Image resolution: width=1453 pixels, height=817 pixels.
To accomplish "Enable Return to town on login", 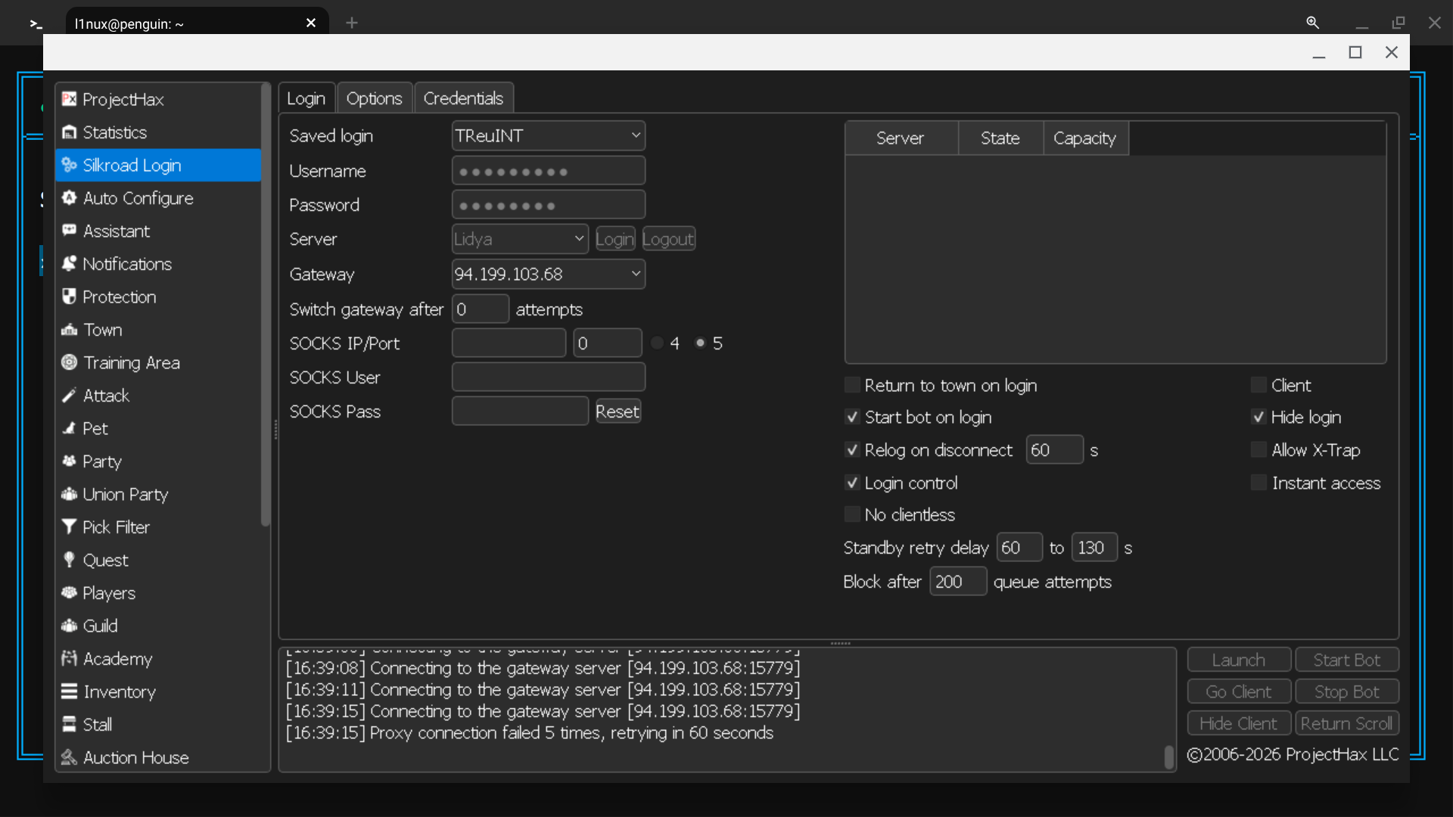I will pos(852,385).
